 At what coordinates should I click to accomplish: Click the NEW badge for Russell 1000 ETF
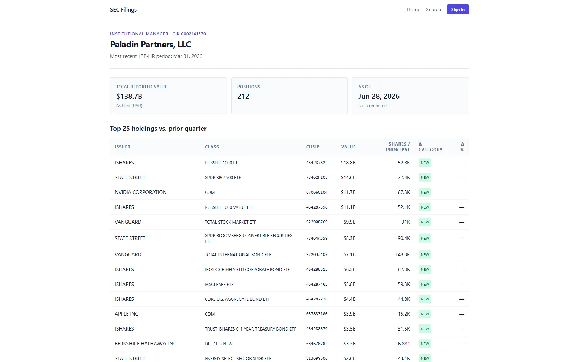(x=425, y=163)
